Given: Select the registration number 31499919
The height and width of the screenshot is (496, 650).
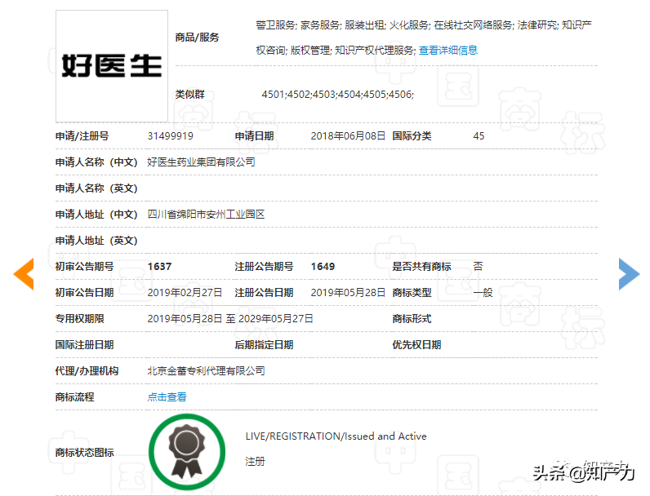Looking at the screenshot, I should click(171, 135).
